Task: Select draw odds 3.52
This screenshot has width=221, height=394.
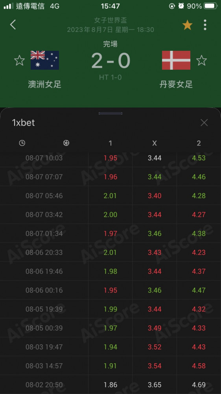Action: 155,347
